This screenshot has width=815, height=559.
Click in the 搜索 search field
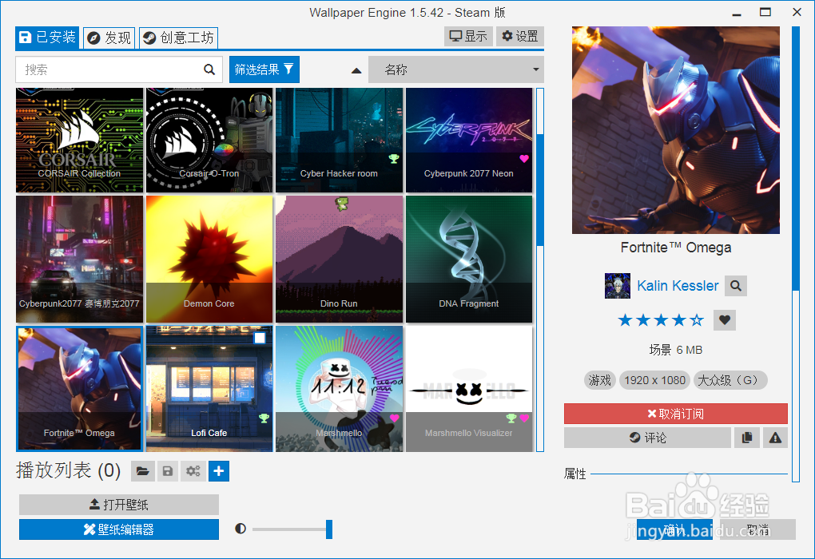coord(119,69)
